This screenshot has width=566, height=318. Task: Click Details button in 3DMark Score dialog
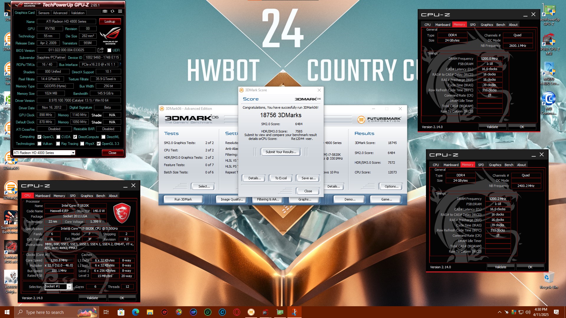click(x=254, y=178)
